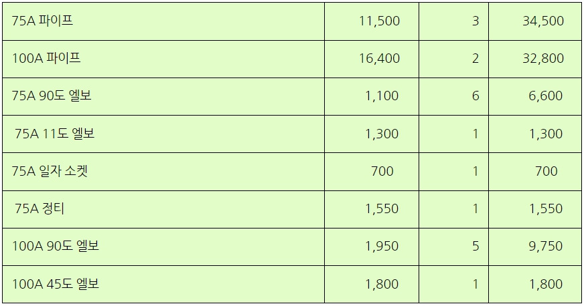
Task: Select the 100A 파이프 item cell
Action: (163, 59)
